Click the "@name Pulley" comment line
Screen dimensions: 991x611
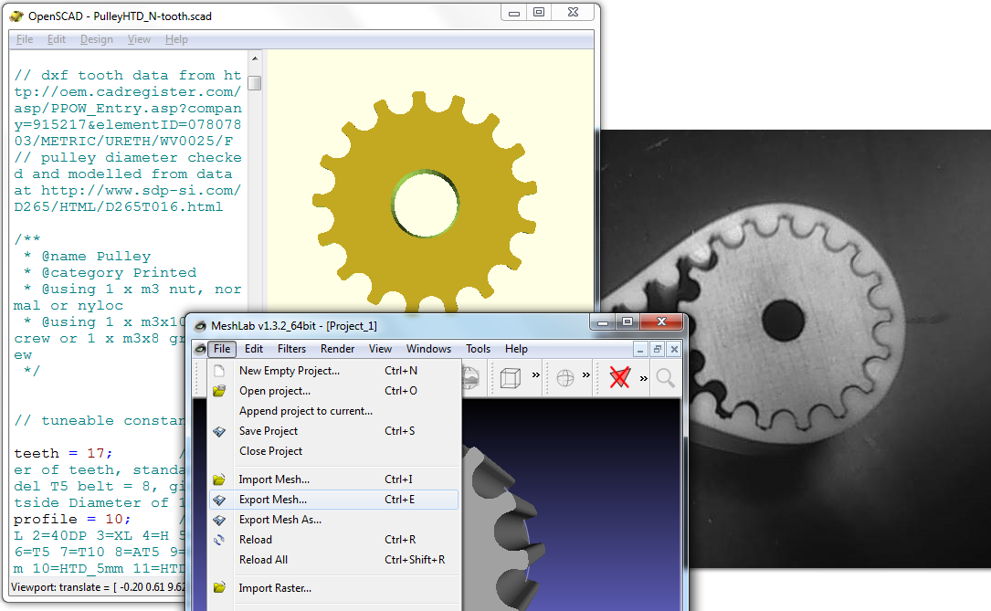pos(87,257)
